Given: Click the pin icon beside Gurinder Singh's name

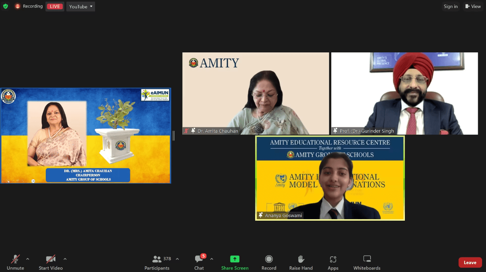Looking at the screenshot, I should (336, 131).
